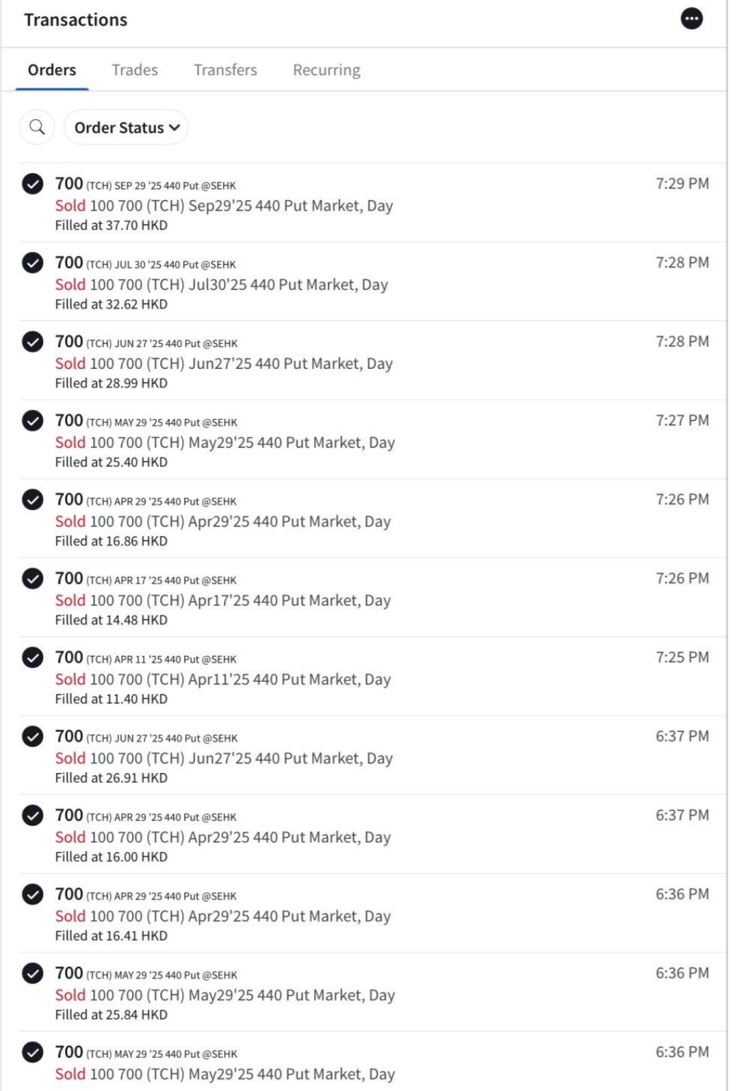This screenshot has width=753, height=1091.
Task: Click filled checkmark icon for Jul30'25 order
Action: pyautogui.click(x=32, y=263)
